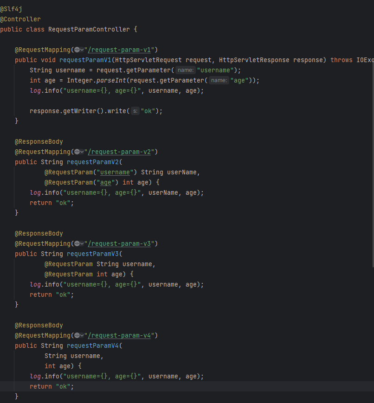This screenshot has height=403, width=374.
Task: Click the @Slf4j annotation
Action: click(11, 9)
